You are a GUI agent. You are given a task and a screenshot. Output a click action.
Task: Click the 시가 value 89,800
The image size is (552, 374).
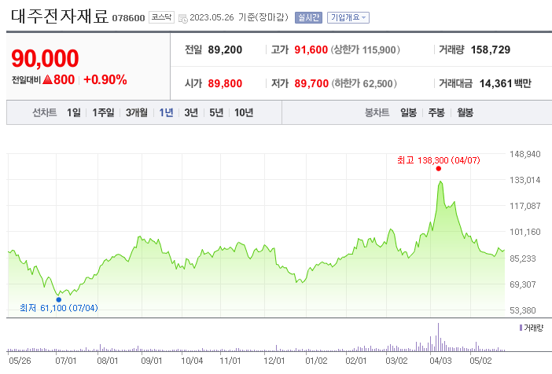(225, 83)
